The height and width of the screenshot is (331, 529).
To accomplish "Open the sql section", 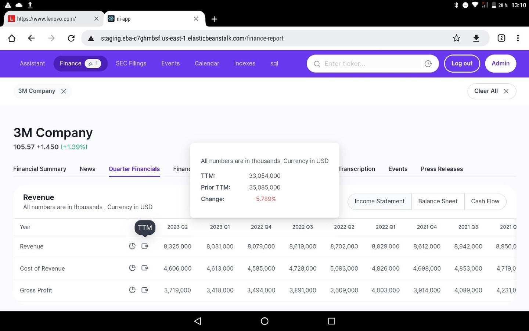I will pos(274,64).
